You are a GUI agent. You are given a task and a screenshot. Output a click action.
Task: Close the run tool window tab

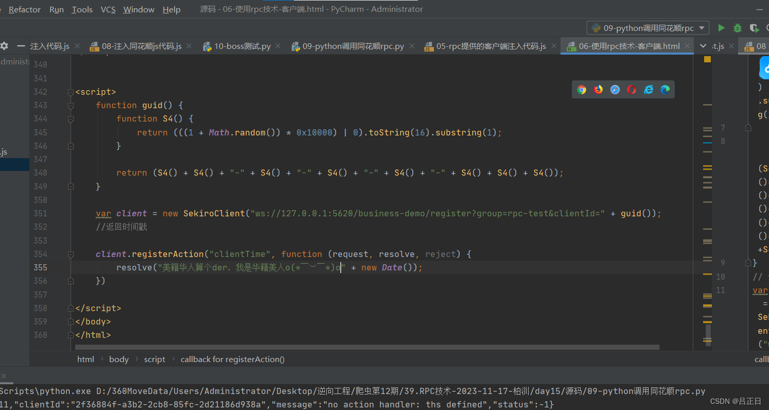coord(3,376)
